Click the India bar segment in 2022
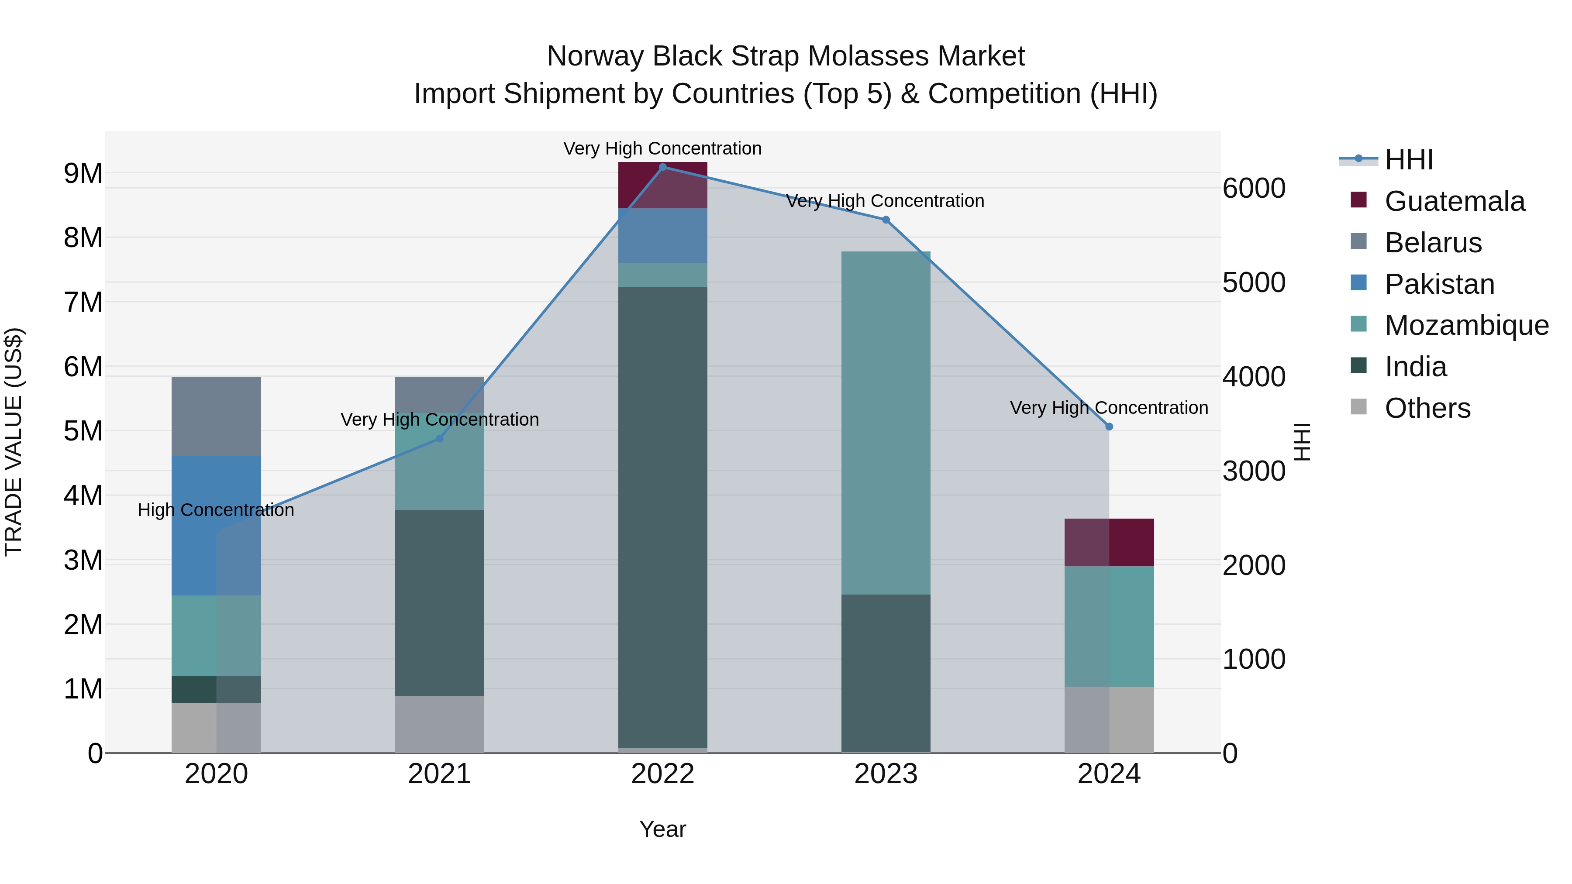Screen dimensions: 1572x884 coord(663,517)
